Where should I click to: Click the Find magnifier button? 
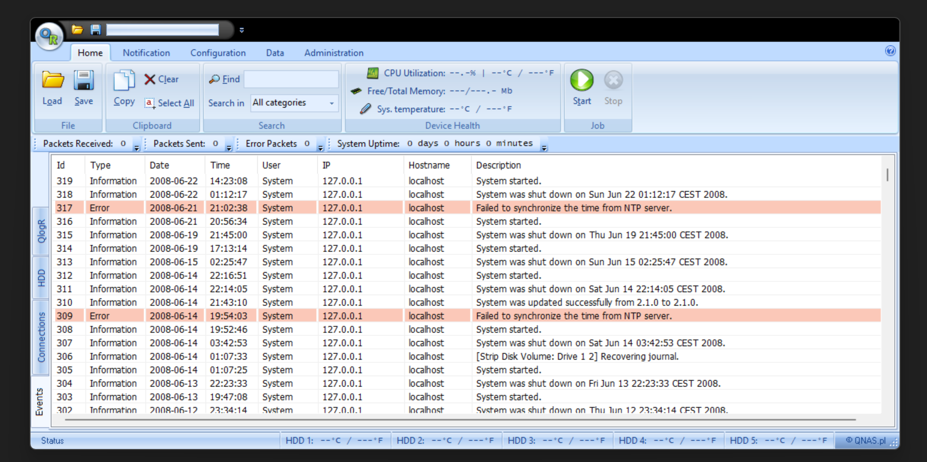point(224,79)
